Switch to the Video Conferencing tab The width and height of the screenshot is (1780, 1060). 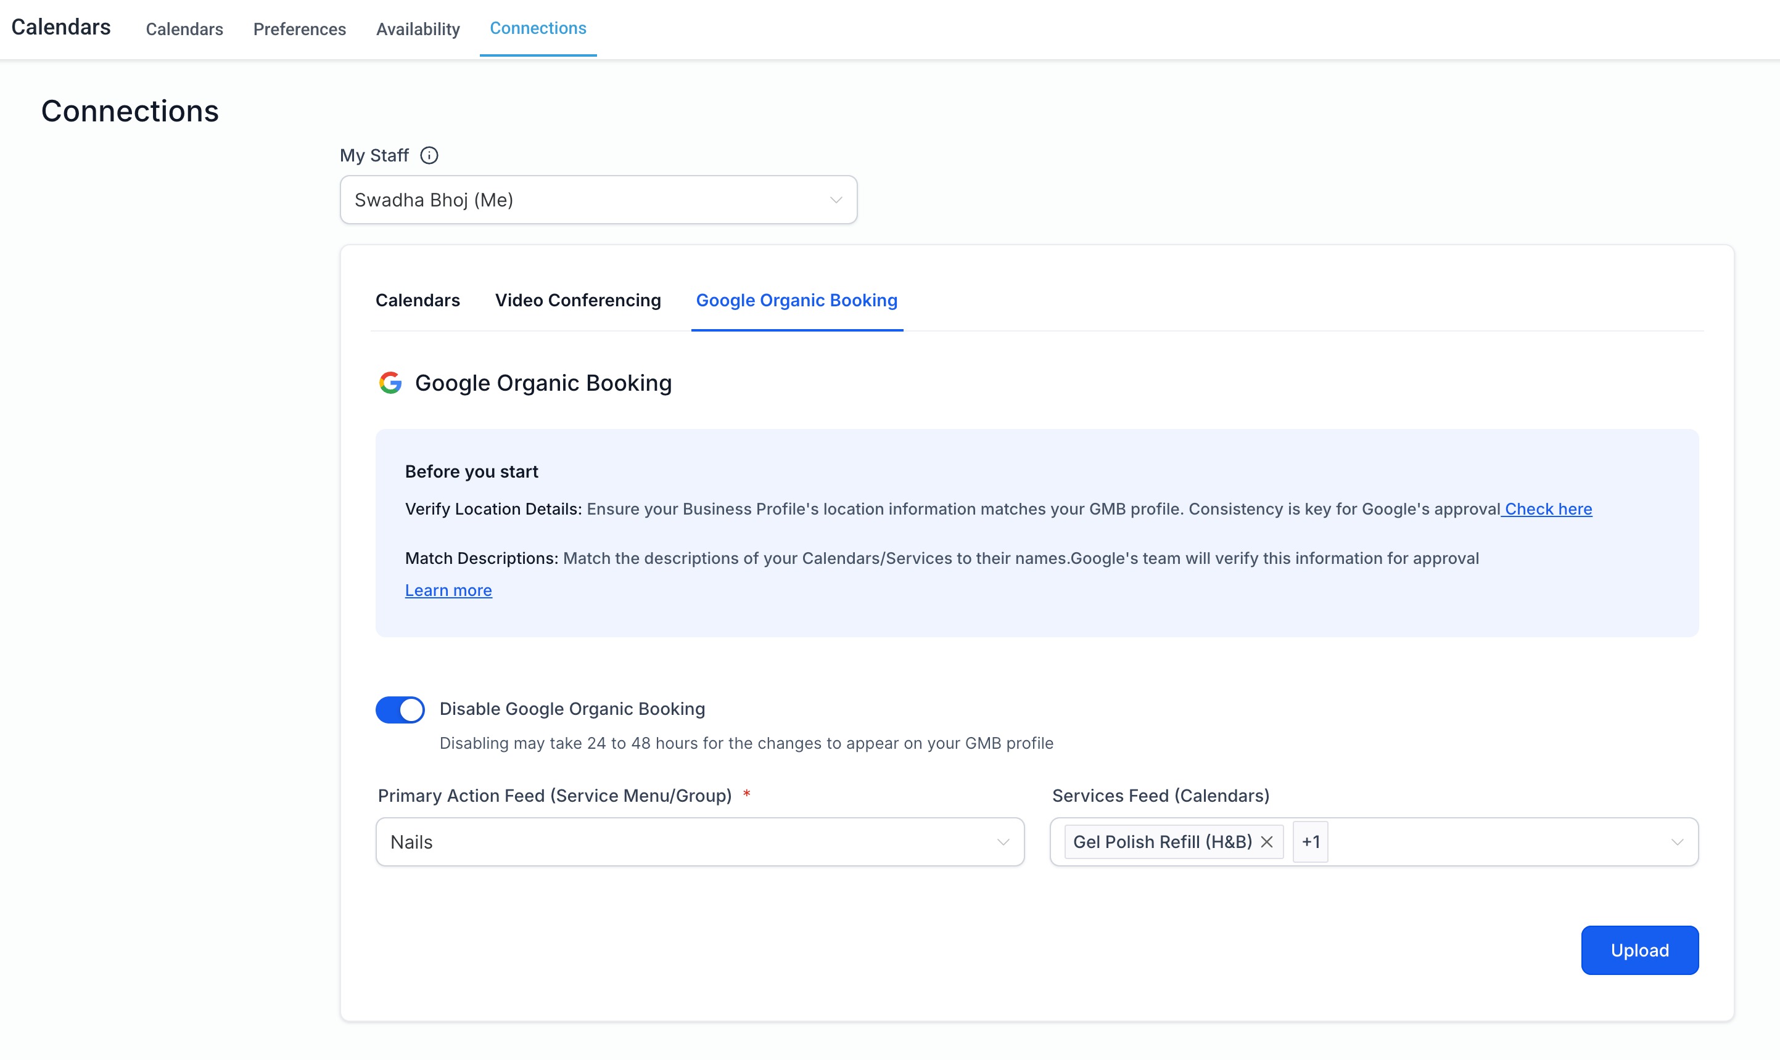tap(578, 300)
